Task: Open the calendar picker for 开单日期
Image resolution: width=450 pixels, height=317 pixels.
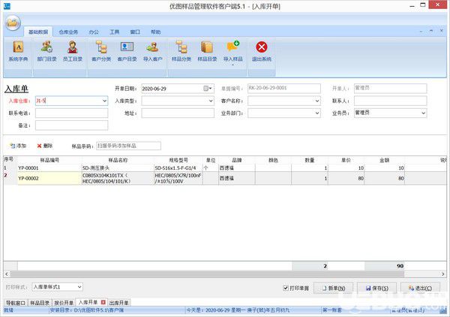Action: pos(208,89)
